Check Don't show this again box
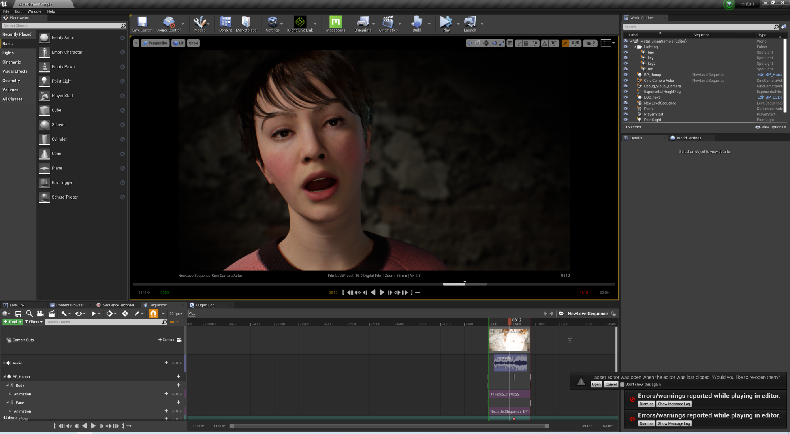Viewport: 790px width, 434px height. click(x=622, y=385)
